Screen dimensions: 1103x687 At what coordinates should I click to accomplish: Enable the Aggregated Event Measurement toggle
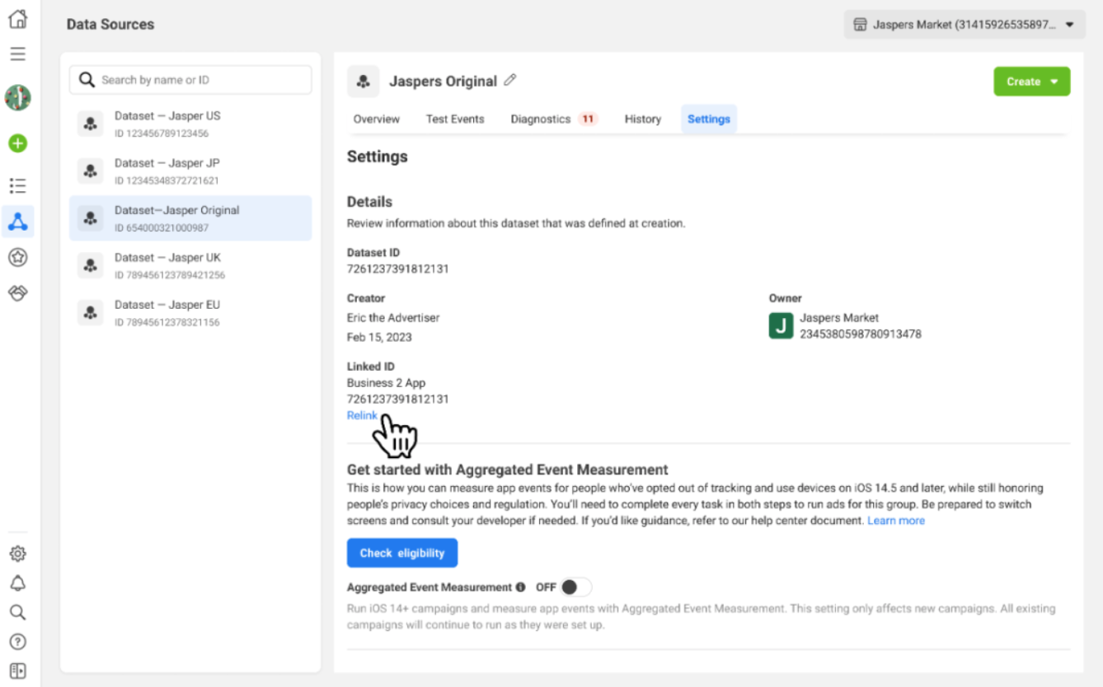[575, 587]
